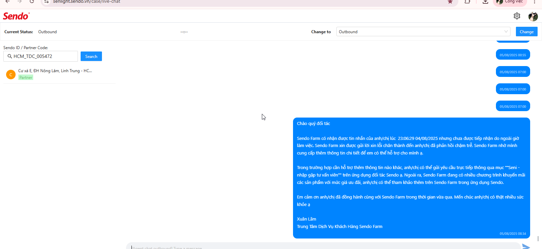542x249 pixels.
Task: Click the send message paper plane icon
Action: [526, 246]
